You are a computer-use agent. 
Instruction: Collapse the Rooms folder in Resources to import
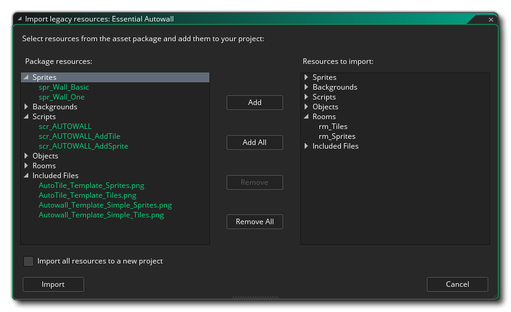(306, 117)
